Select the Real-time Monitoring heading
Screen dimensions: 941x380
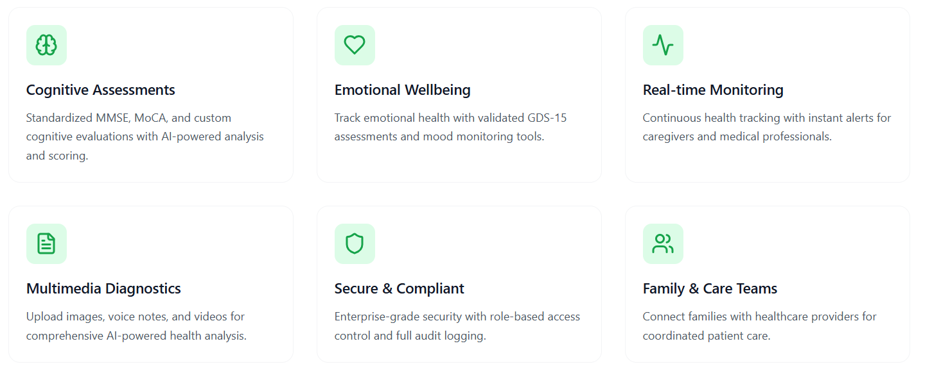[713, 90]
